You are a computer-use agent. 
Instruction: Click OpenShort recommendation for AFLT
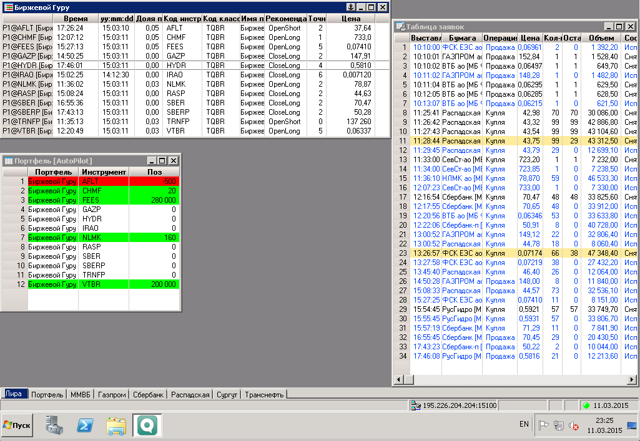click(x=285, y=28)
